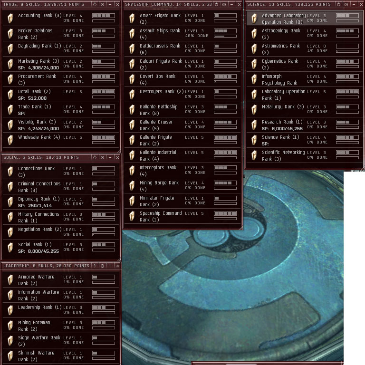Select the Battlecruisers skill book icon

pos(132,48)
